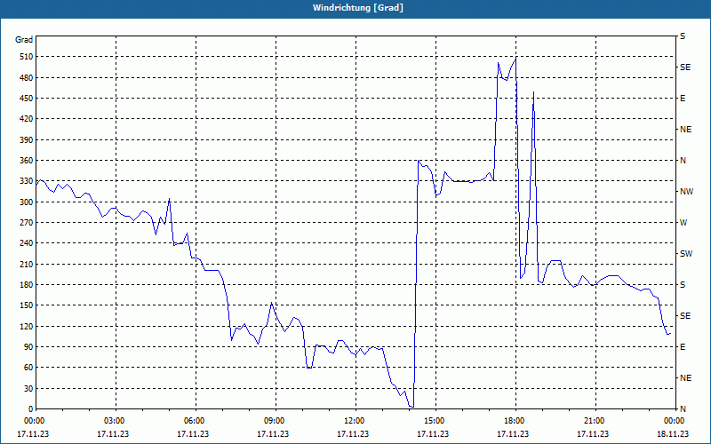Click the '18.11.23' date label
The height and width of the screenshot is (444, 711).
673,433
